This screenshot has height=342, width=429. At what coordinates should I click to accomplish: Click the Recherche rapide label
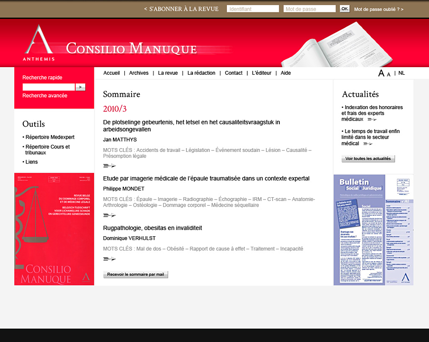point(42,78)
